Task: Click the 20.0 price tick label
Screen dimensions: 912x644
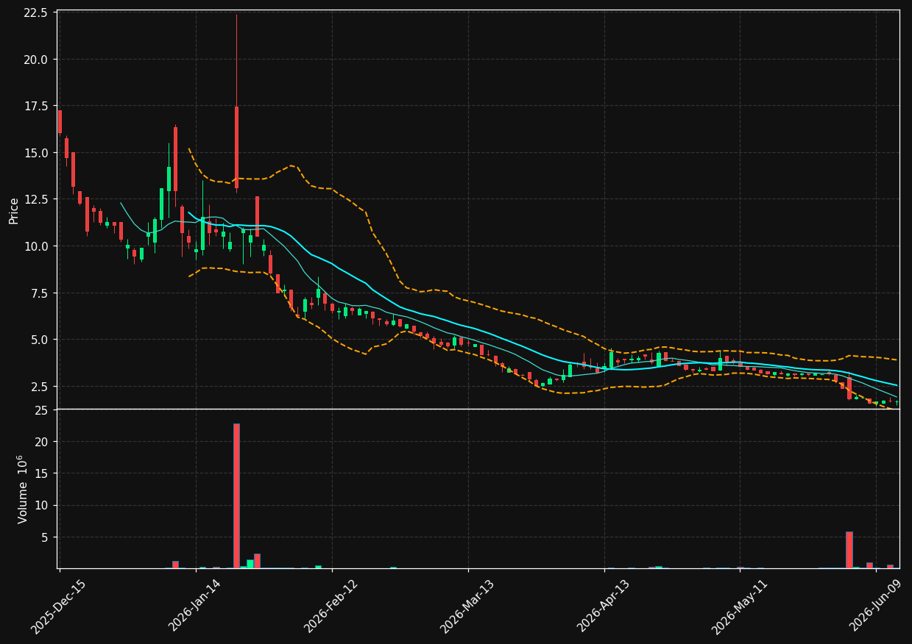Action: click(36, 60)
